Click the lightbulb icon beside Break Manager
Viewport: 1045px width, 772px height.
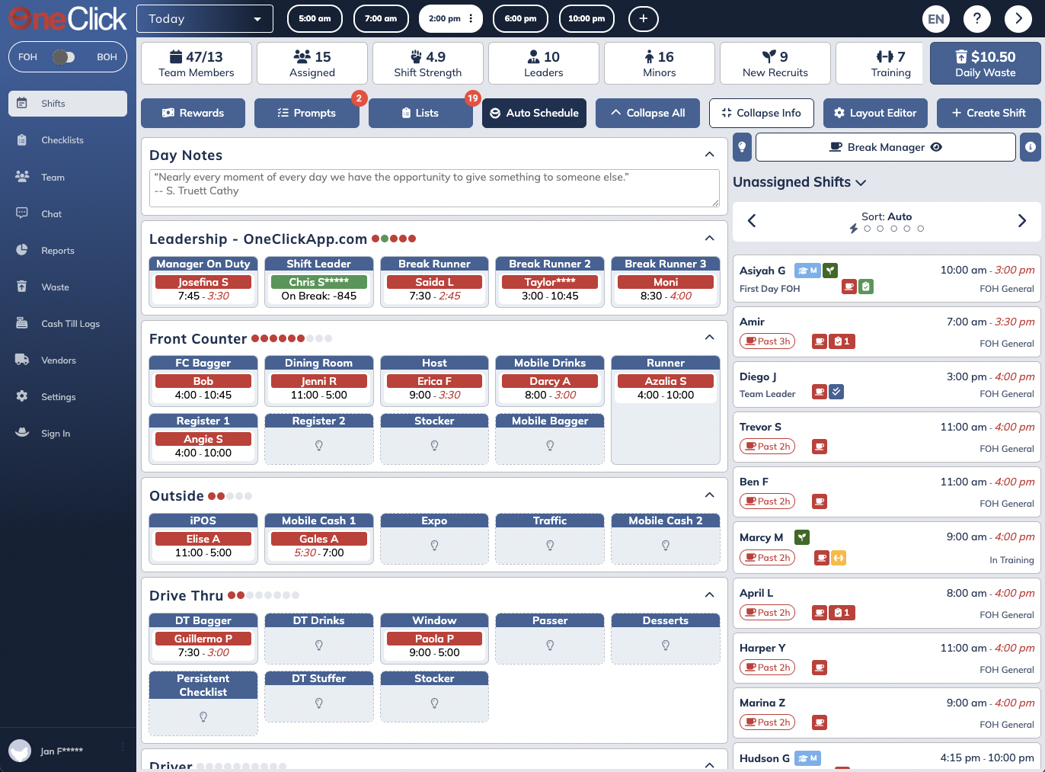742,147
